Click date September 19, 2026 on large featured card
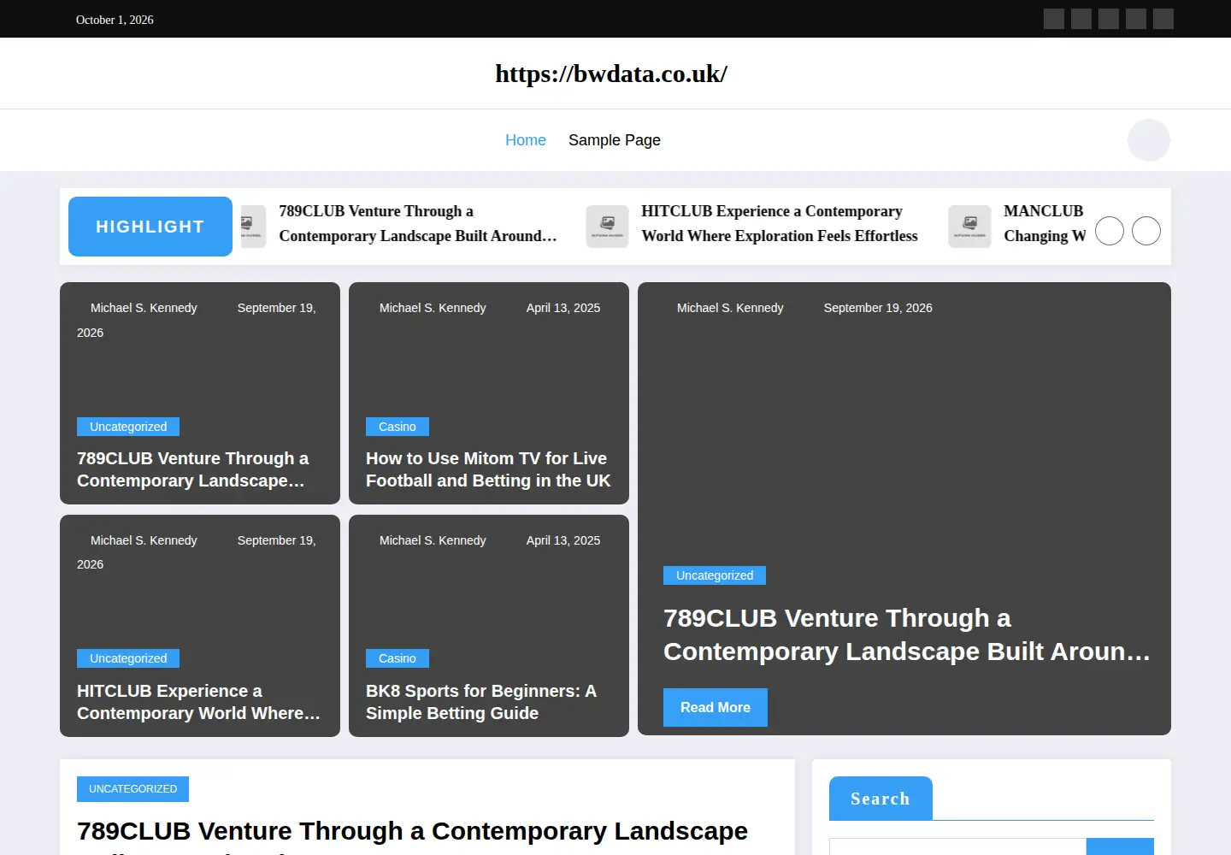 (x=878, y=308)
